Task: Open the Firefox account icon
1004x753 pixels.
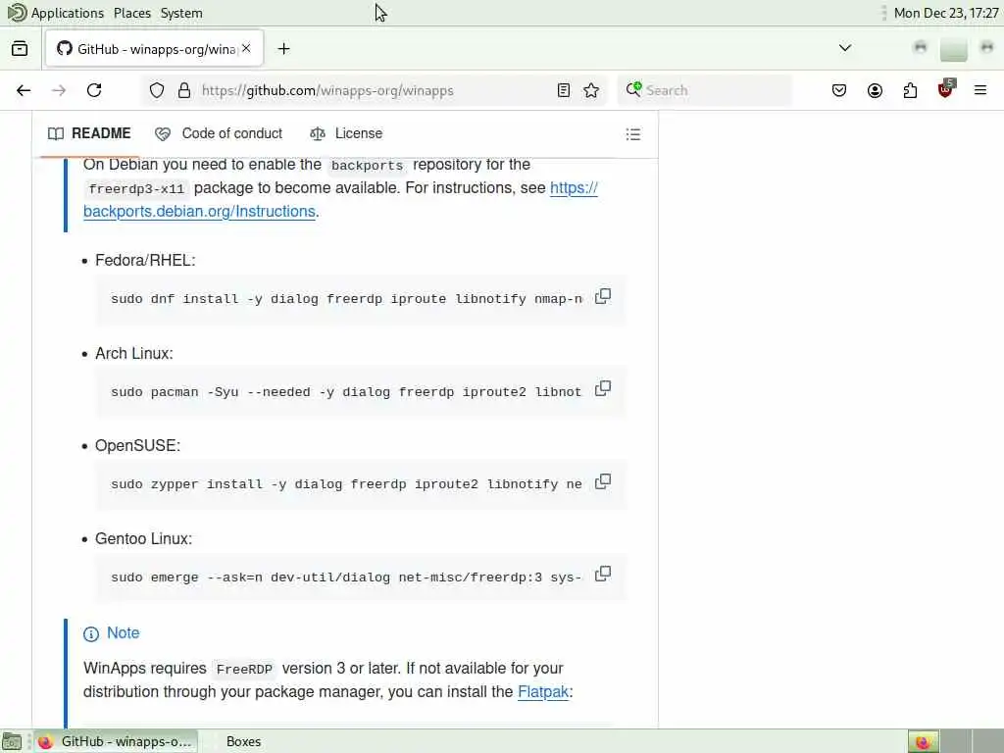Action: pos(875,90)
